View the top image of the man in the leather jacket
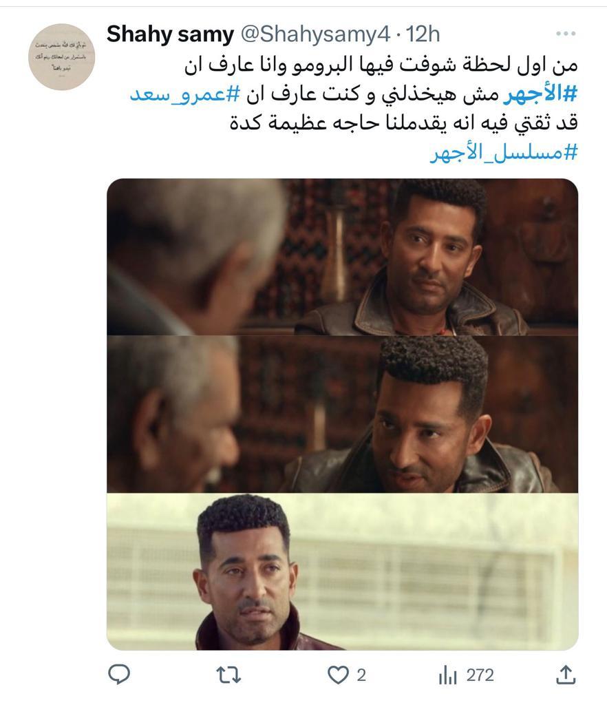 (x=342, y=257)
